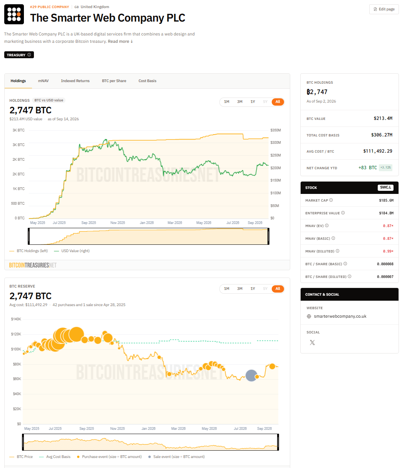Switch to the mNAV tab

pos(43,81)
